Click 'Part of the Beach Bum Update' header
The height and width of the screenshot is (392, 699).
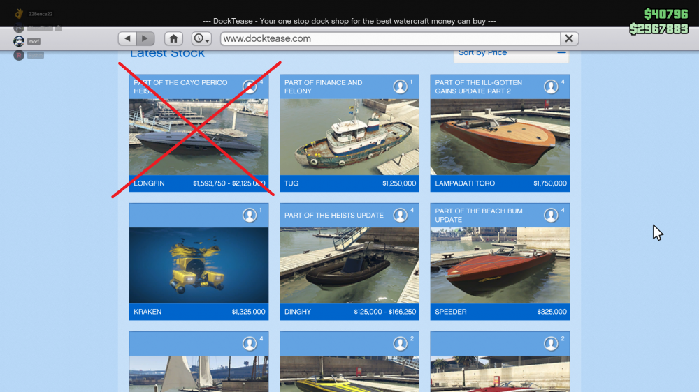pos(479,216)
